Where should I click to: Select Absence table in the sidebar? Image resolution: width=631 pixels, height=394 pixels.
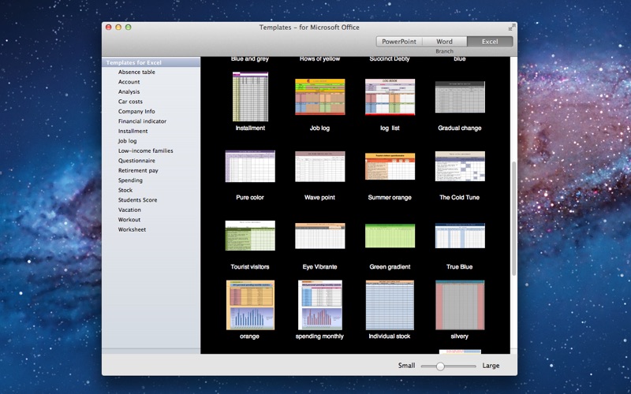pos(136,72)
